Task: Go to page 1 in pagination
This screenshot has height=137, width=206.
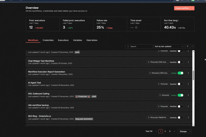Action: (161, 131)
